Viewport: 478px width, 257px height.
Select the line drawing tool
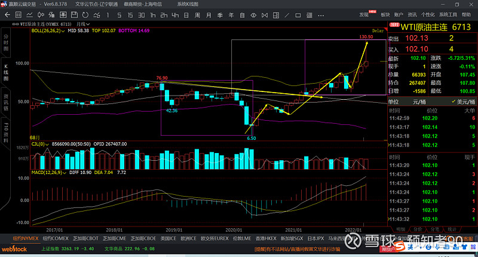(287, 15)
